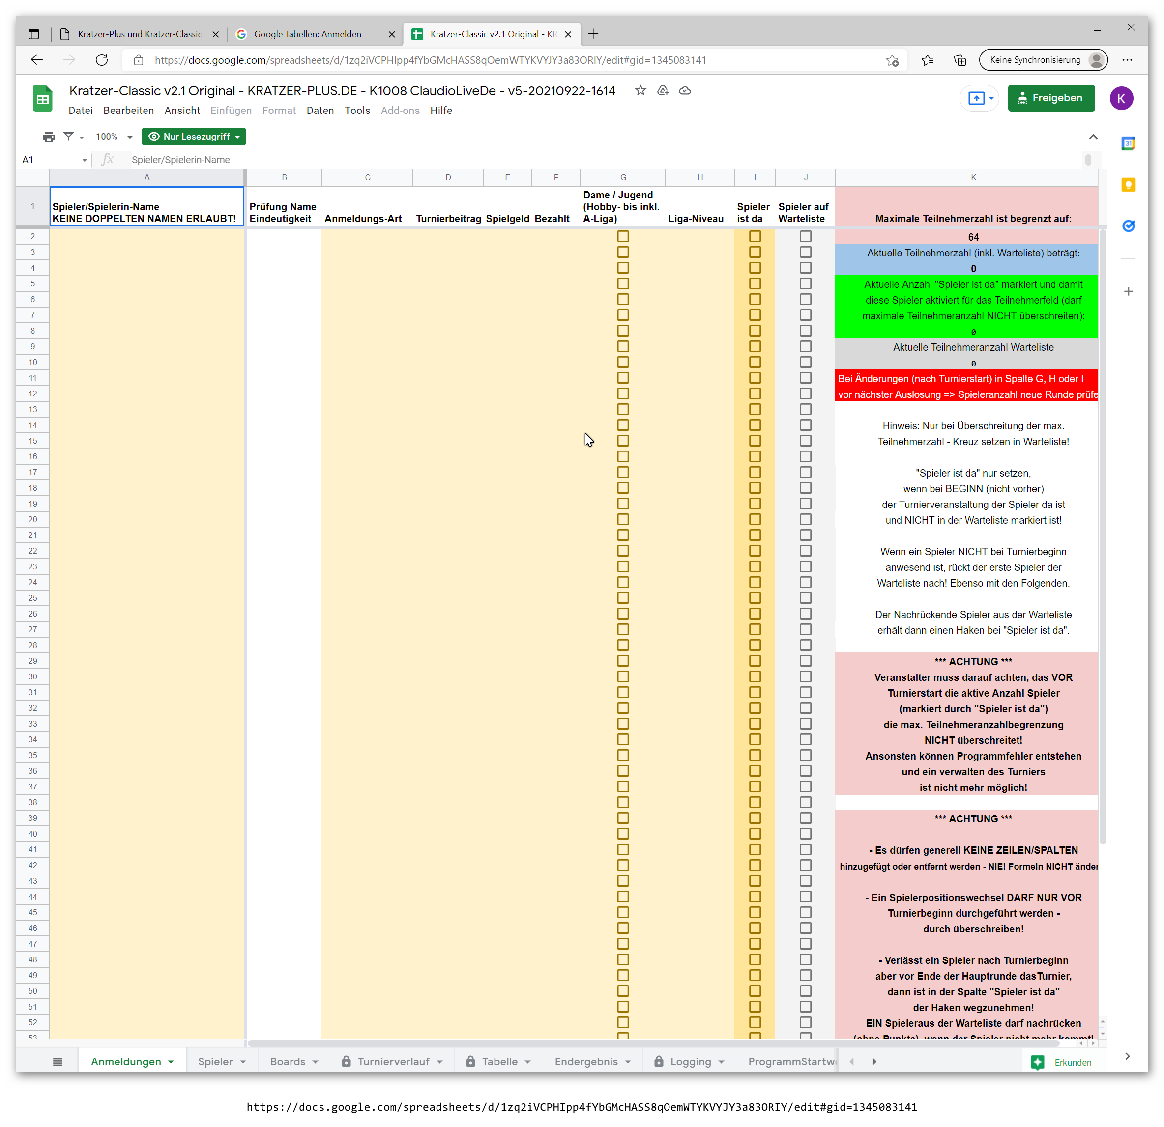The height and width of the screenshot is (1127, 1164).
Task: Check Spieler auf Warteliste box row 10
Action: pos(805,362)
